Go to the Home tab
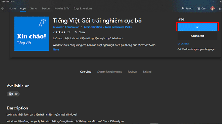Viewport: 222px width, 124px height. click(x=12, y=8)
